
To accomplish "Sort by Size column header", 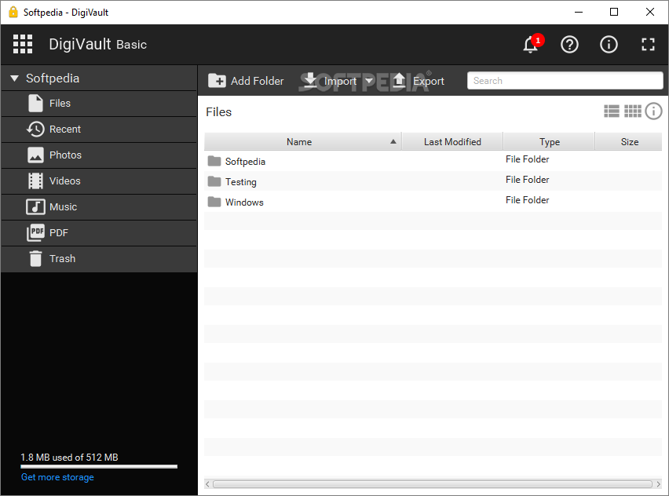I will click(x=629, y=141).
